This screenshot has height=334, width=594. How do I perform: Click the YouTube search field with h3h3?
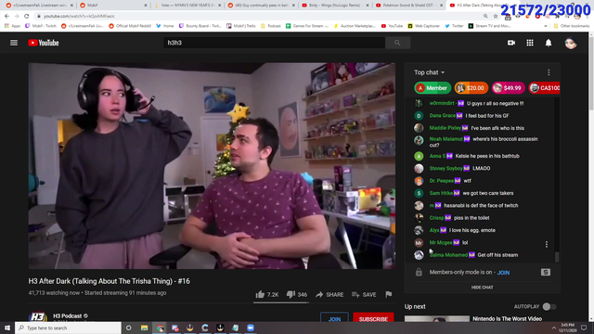click(274, 43)
